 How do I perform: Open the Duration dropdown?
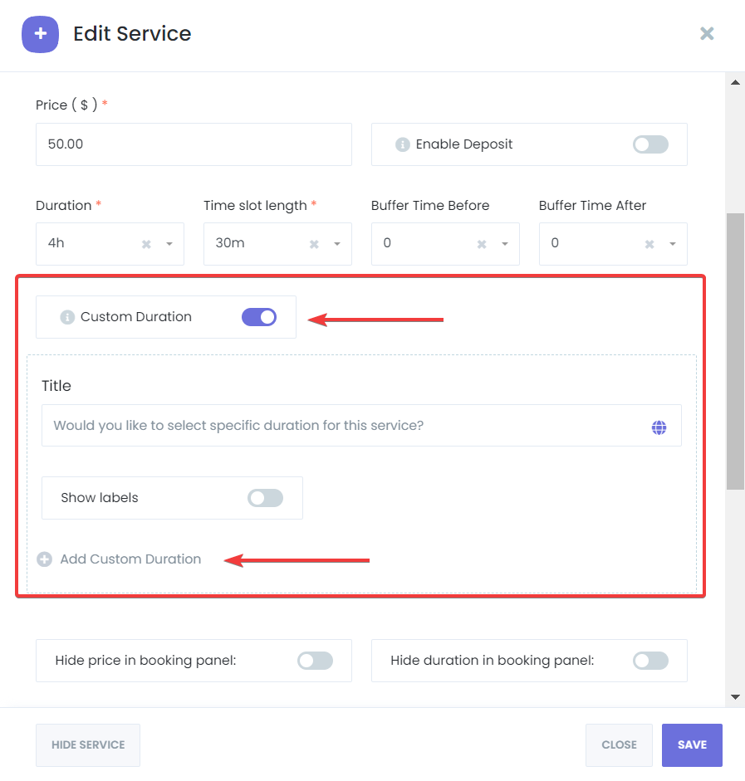click(x=169, y=244)
